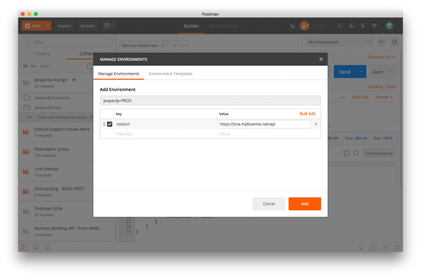Screen dimensions: 421x278
Task: Open tab options ellipsis menu
Action: tap(184, 45)
